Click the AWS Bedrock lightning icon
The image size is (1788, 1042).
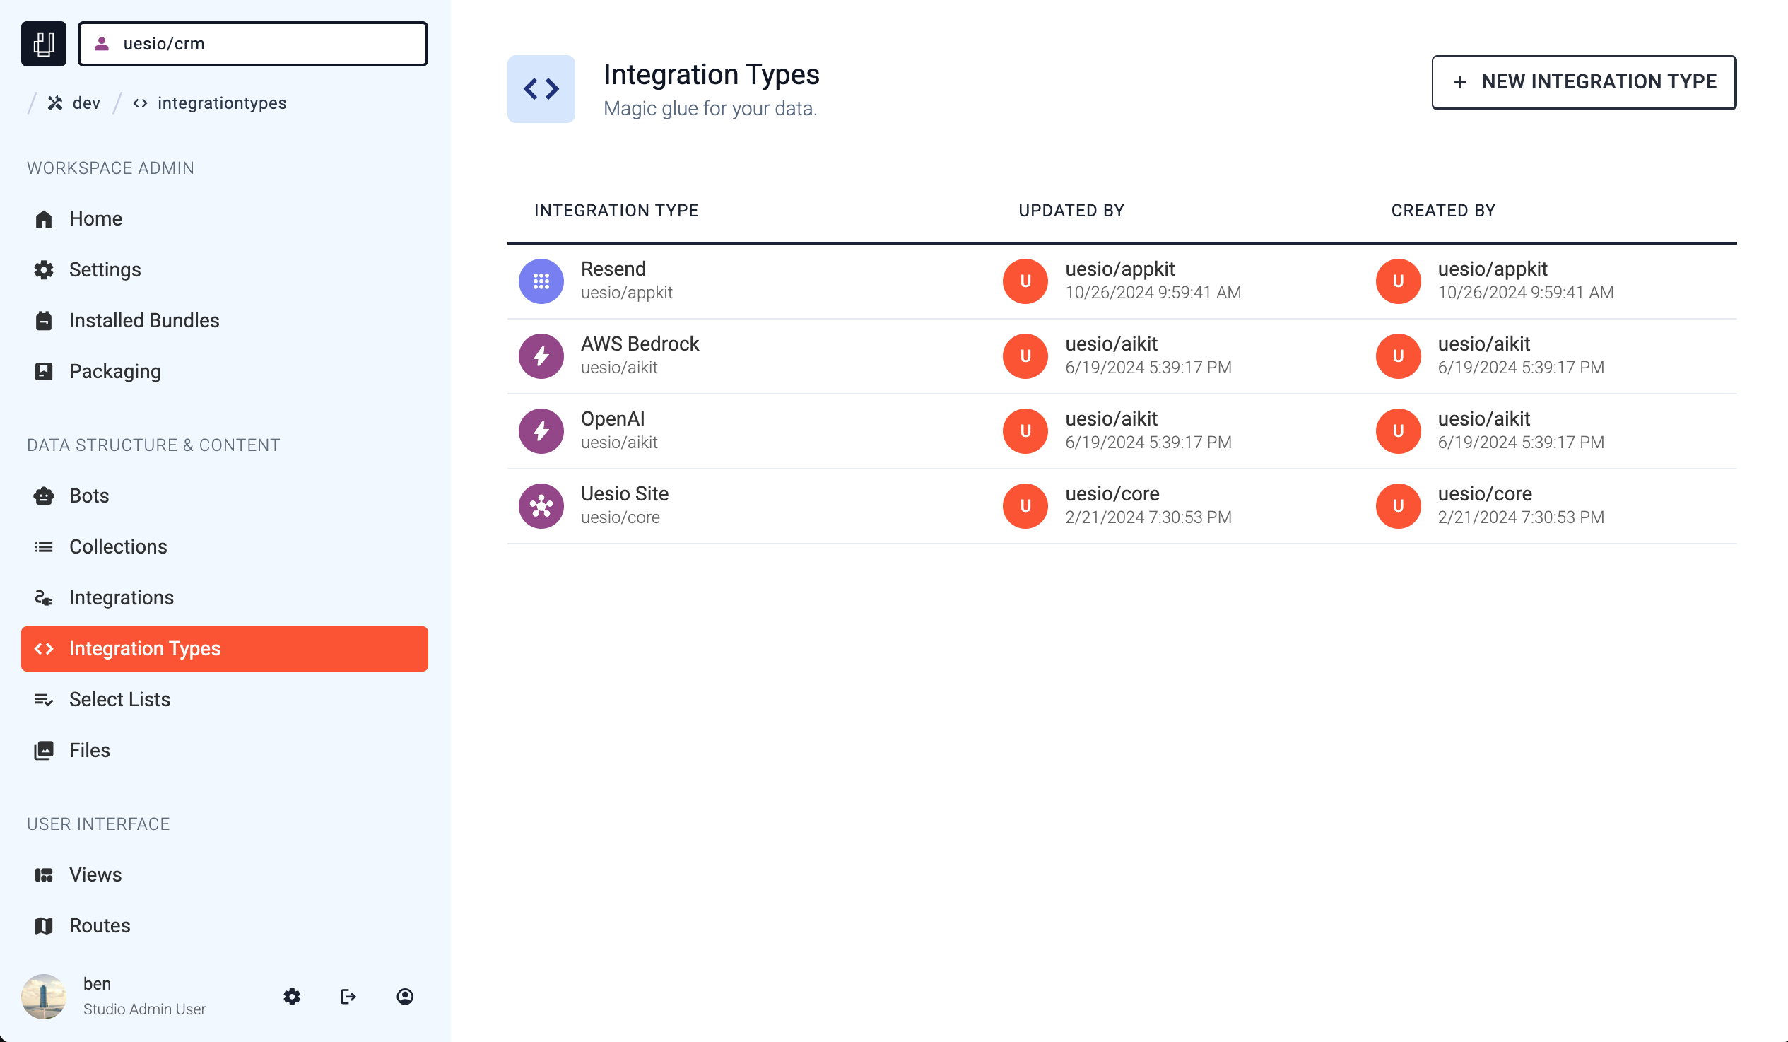[541, 356]
